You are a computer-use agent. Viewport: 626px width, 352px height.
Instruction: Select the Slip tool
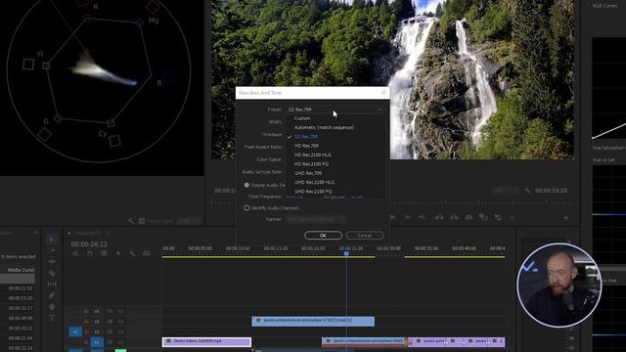pyautogui.click(x=52, y=285)
